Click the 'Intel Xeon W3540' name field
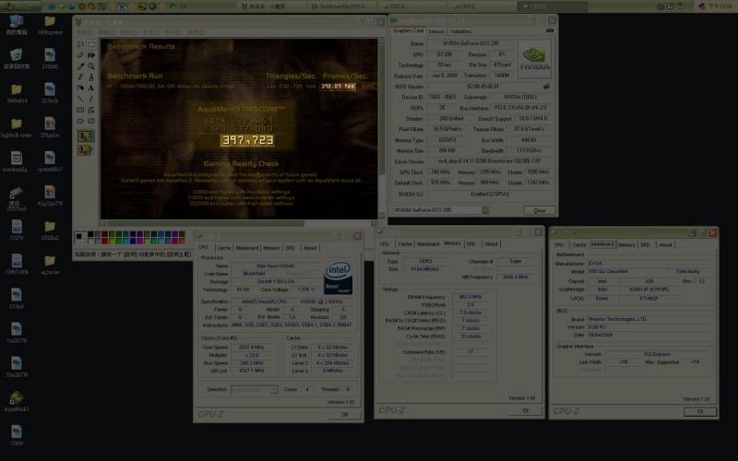738x461 pixels. tap(276, 266)
